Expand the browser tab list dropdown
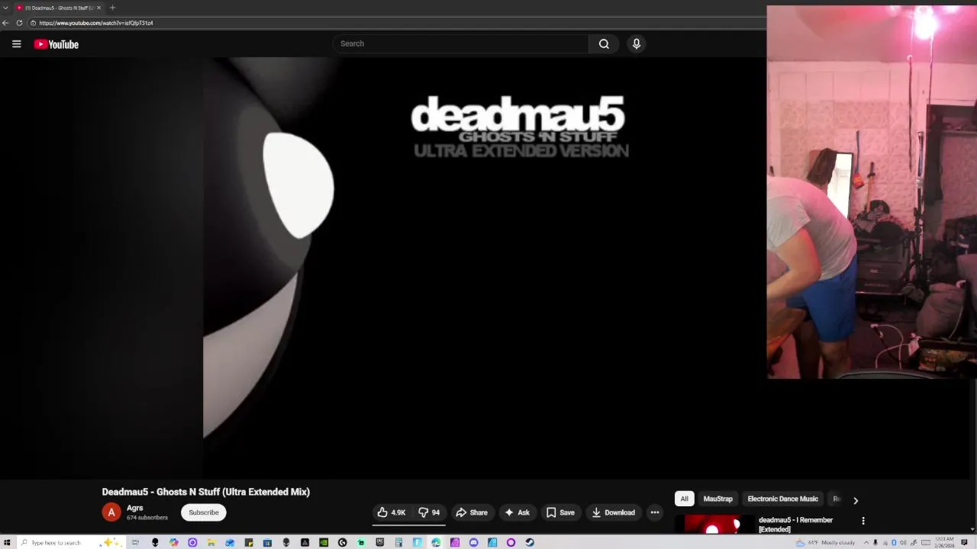 (x=5, y=8)
